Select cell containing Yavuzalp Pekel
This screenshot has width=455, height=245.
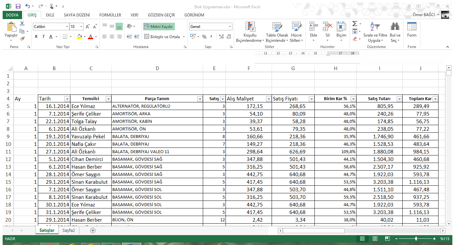(x=91, y=137)
